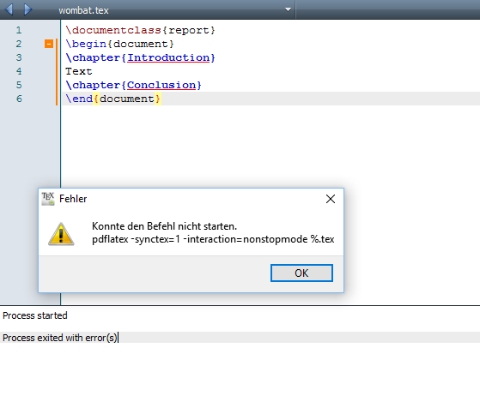
Task: Place cursor in \documentclass{report} line
Action: coord(140,30)
